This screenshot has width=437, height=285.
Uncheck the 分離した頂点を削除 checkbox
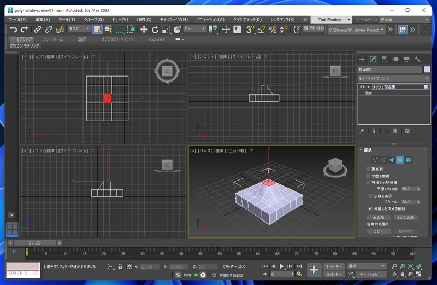click(x=370, y=208)
